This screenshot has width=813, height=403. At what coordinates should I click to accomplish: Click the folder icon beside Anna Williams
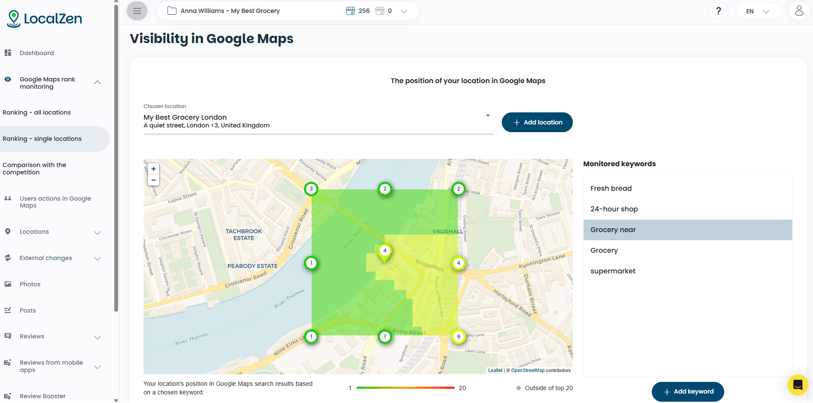[172, 11]
